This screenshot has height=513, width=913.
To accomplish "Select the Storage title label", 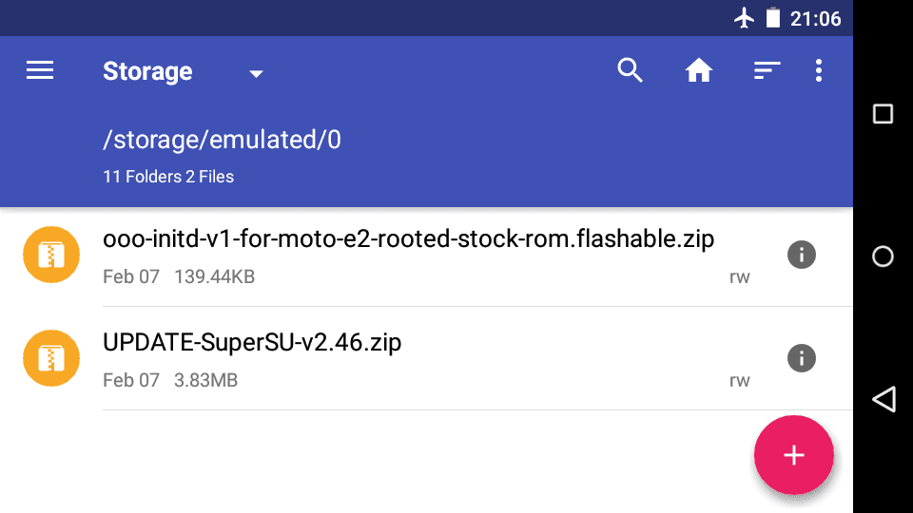I will pos(147,71).
